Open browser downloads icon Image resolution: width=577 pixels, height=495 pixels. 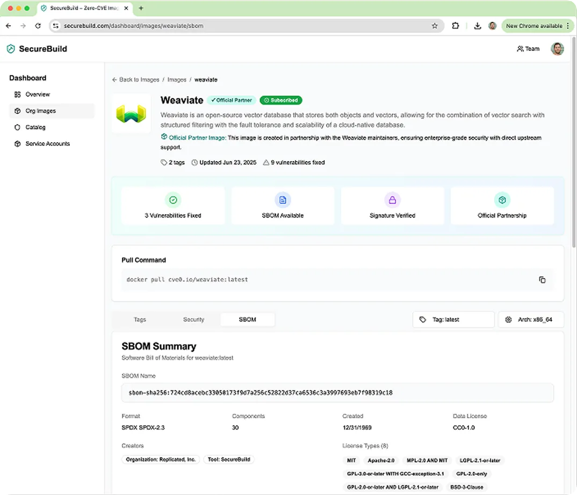477,26
